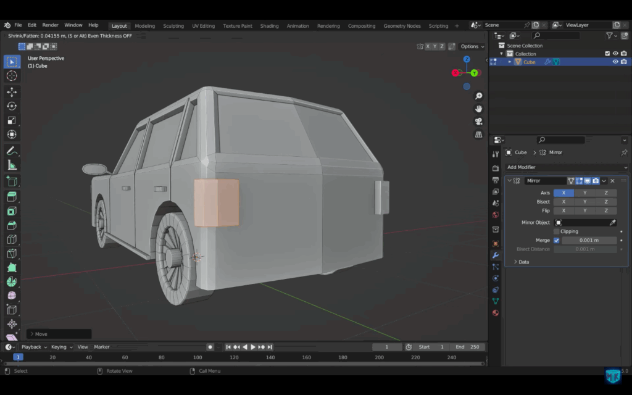Click the End frame 250 field
Image resolution: width=632 pixels, height=395 pixels.
(x=468, y=347)
